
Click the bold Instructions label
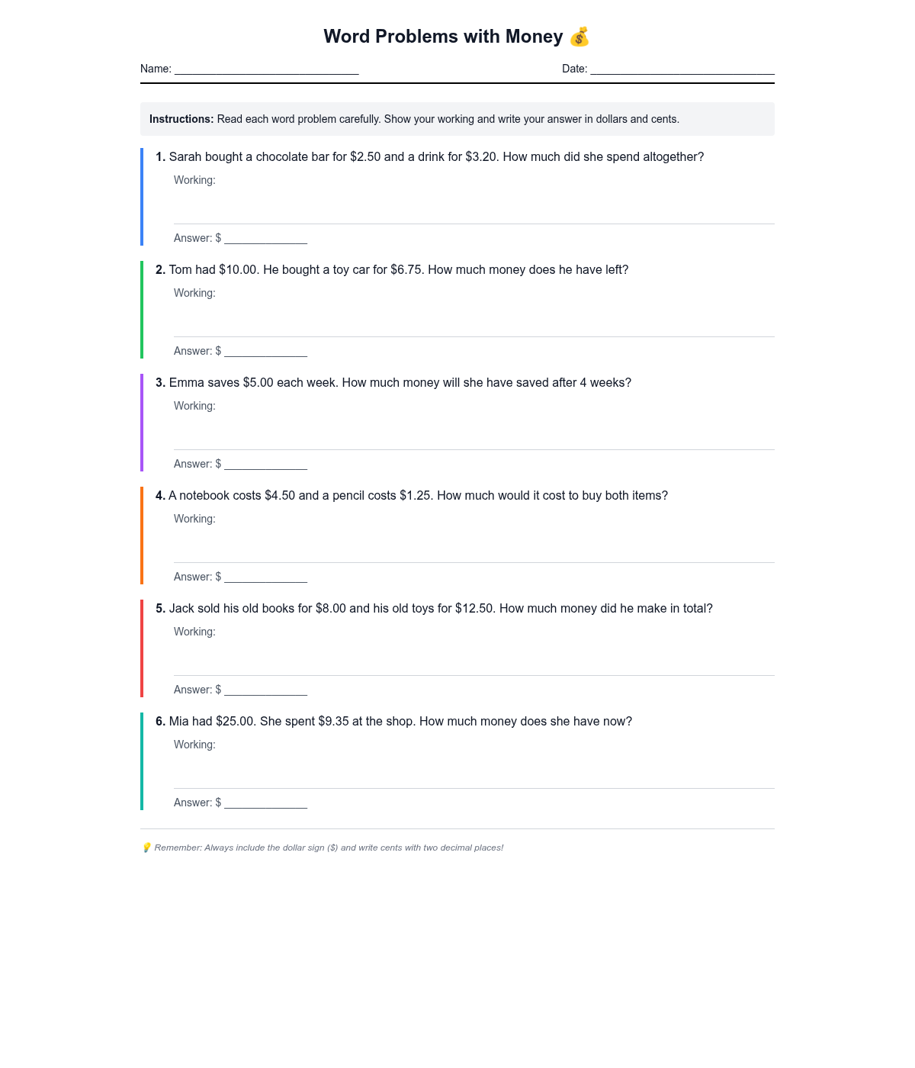click(181, 119)
